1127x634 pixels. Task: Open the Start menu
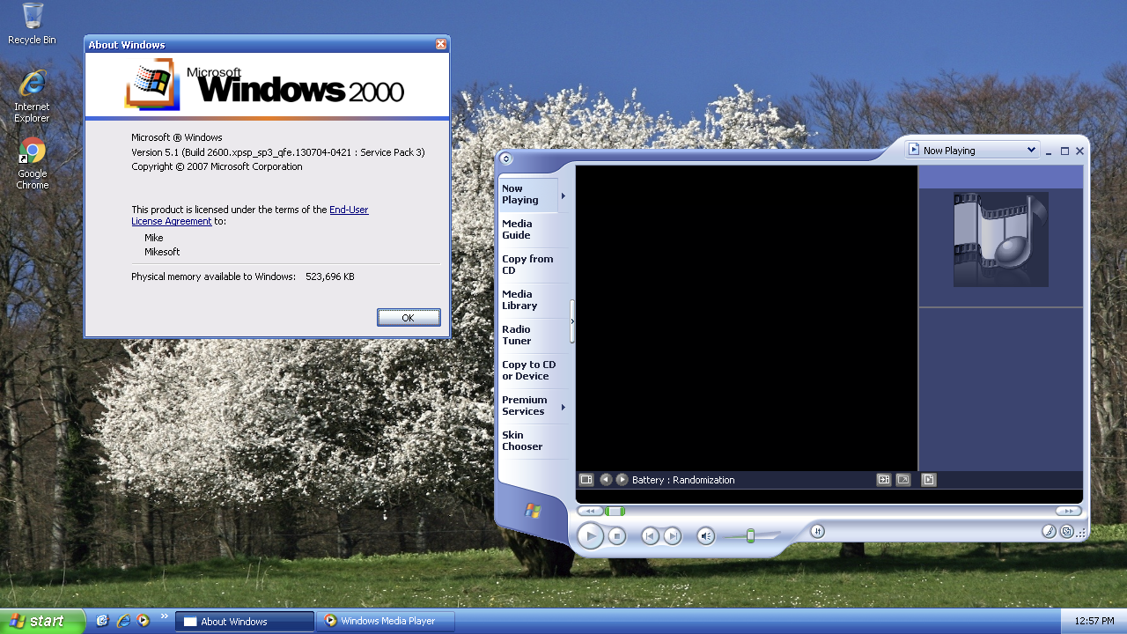tap(43, 621)
